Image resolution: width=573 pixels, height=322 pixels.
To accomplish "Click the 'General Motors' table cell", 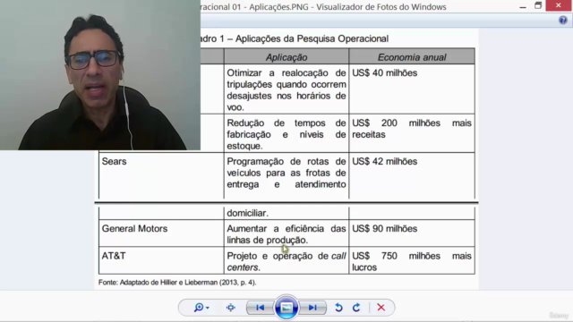I will pos(161,233).
